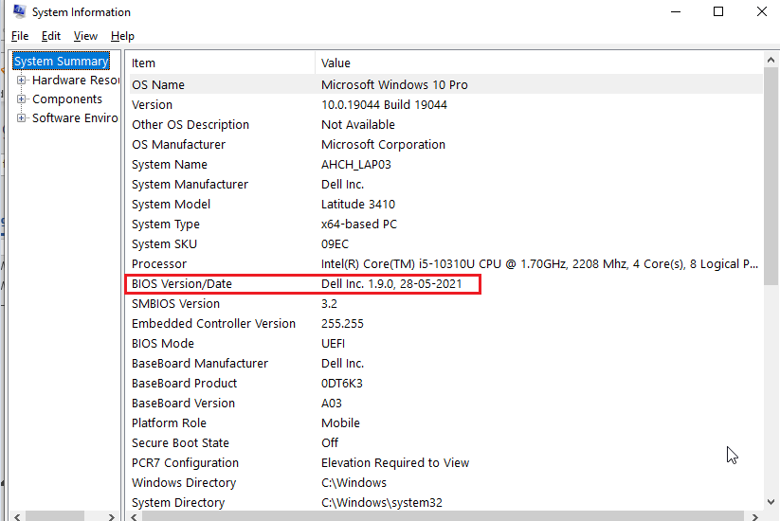The height and width of the screenshot is (521, 780).
Task: Select the BIOS Mode row
Action: coord(445,344)
